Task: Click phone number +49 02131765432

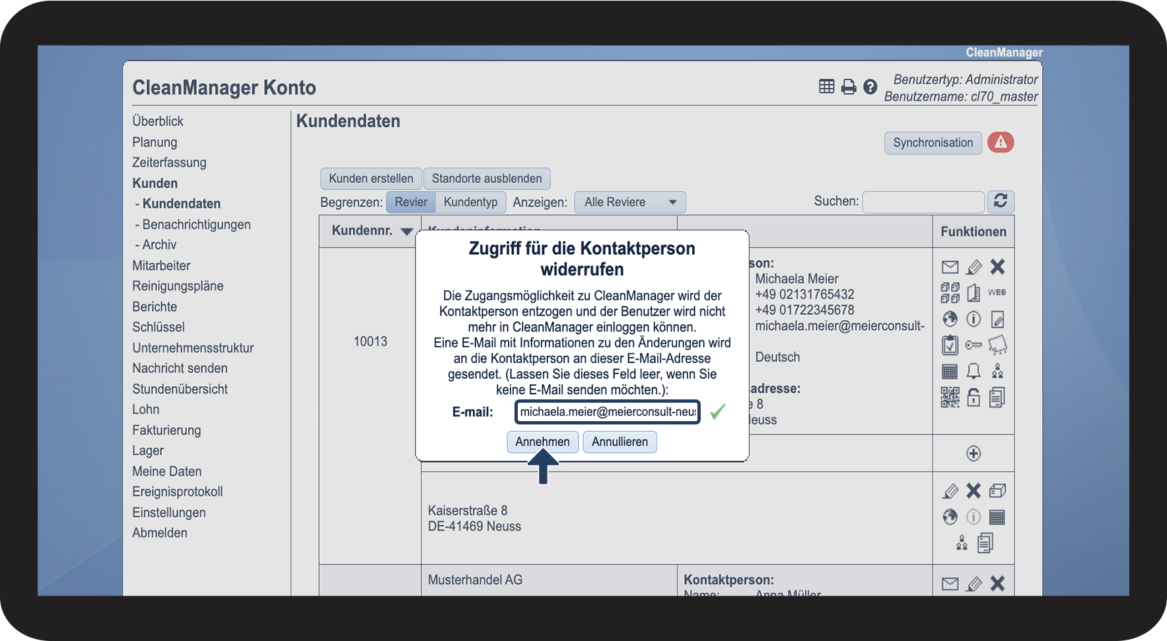Action: (x=804, y=294)
